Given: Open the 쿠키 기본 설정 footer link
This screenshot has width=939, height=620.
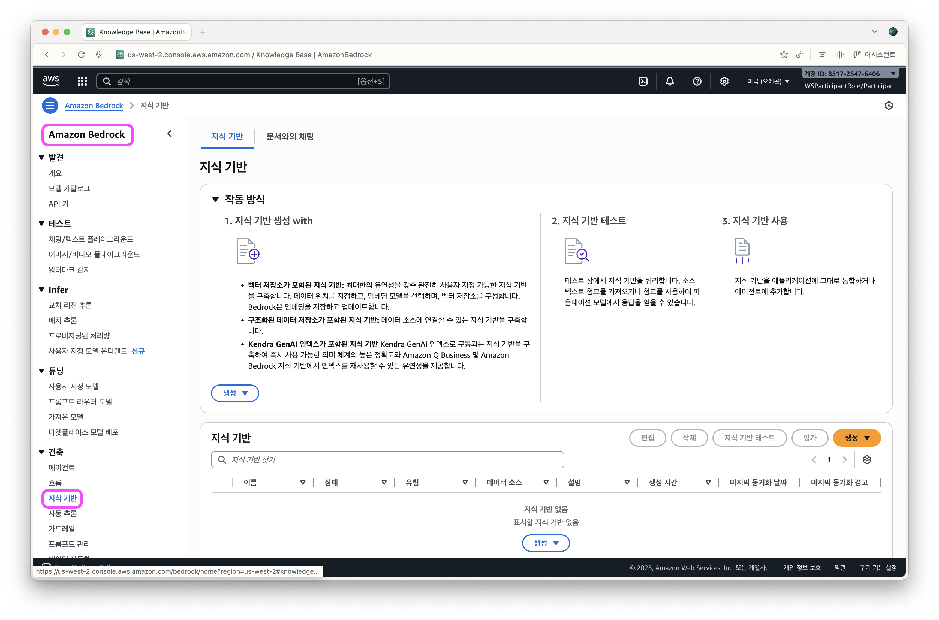Looking at the screenshot, I should pos(878,568).
